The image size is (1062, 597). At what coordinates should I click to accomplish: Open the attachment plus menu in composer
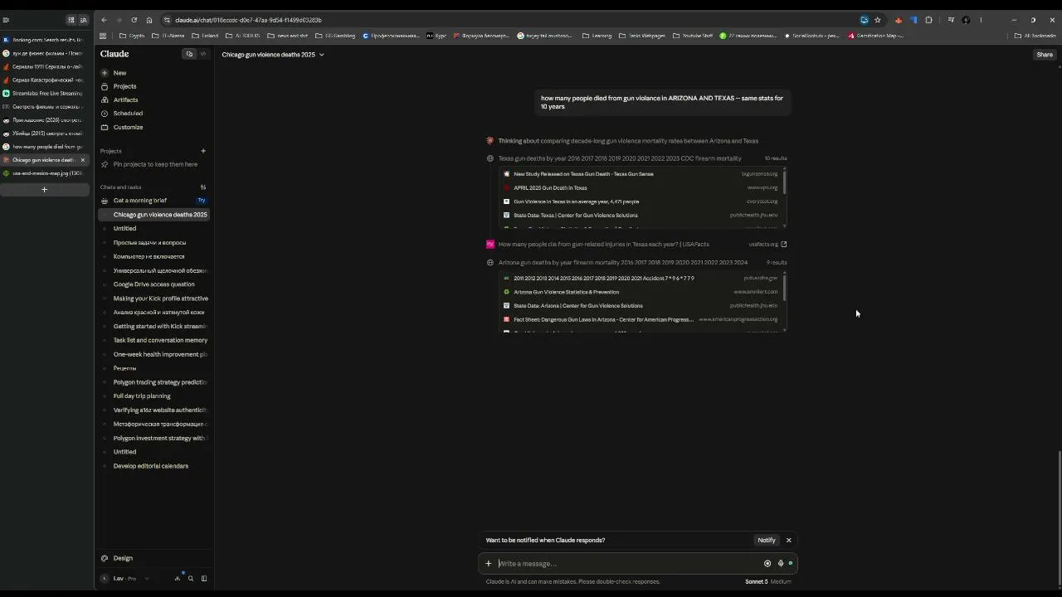[489, 564]
